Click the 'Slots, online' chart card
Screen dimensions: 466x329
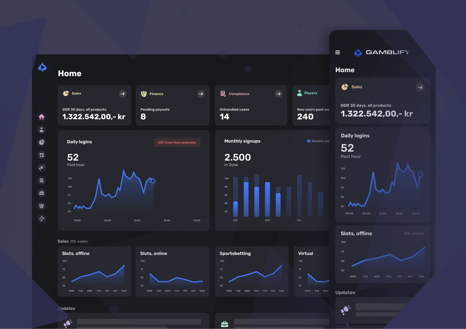pos(172,271)
